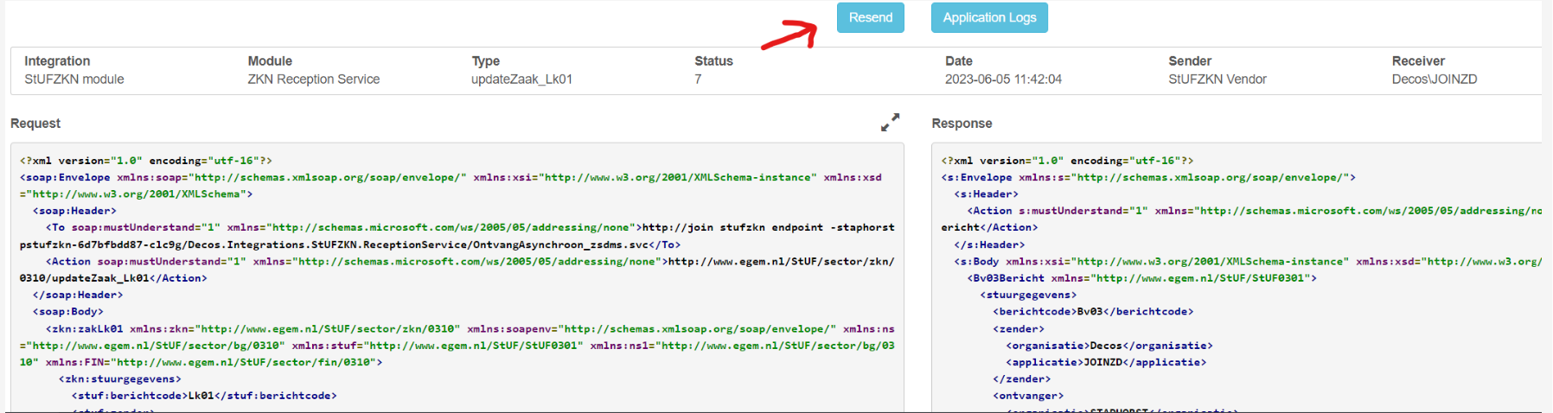Select the Date column header
1553x413 pixels.
pos(958,61)
